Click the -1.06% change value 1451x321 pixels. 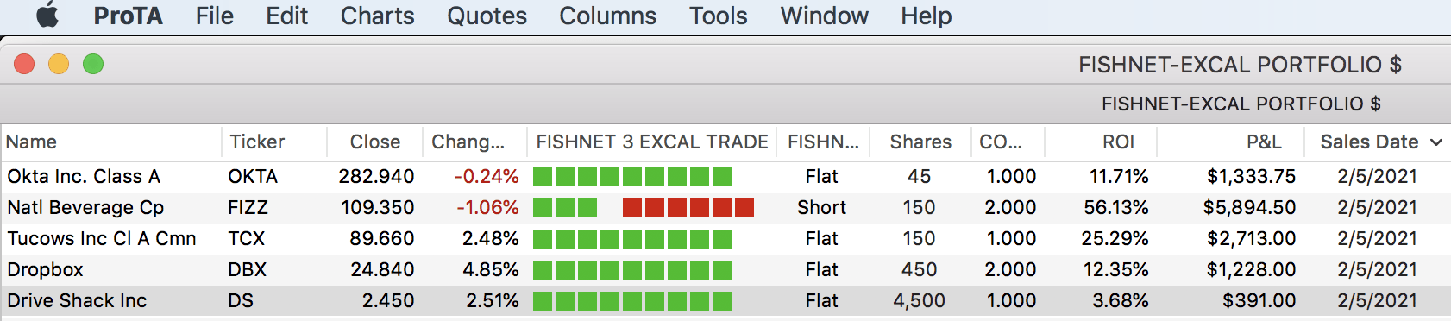pyautogui.click(x=487, y=207)
